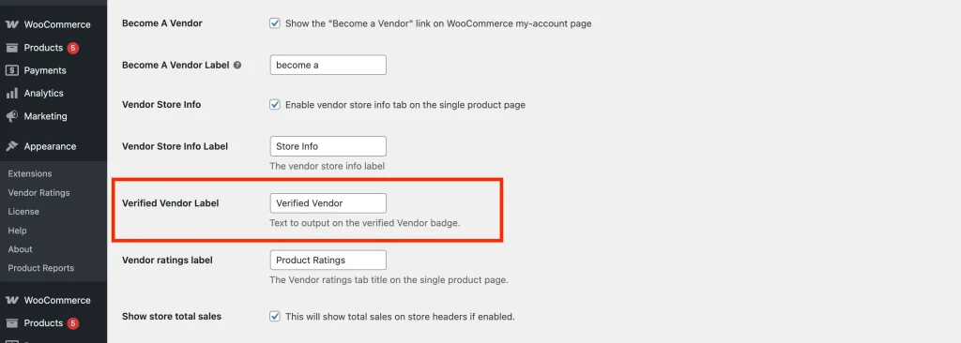The height and width of the screenshot is (343, 961).
Task: Click the Analytics bar chart icon
Action: tap(11, 93)
